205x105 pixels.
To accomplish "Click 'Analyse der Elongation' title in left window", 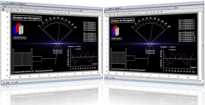I will (27, 18).
